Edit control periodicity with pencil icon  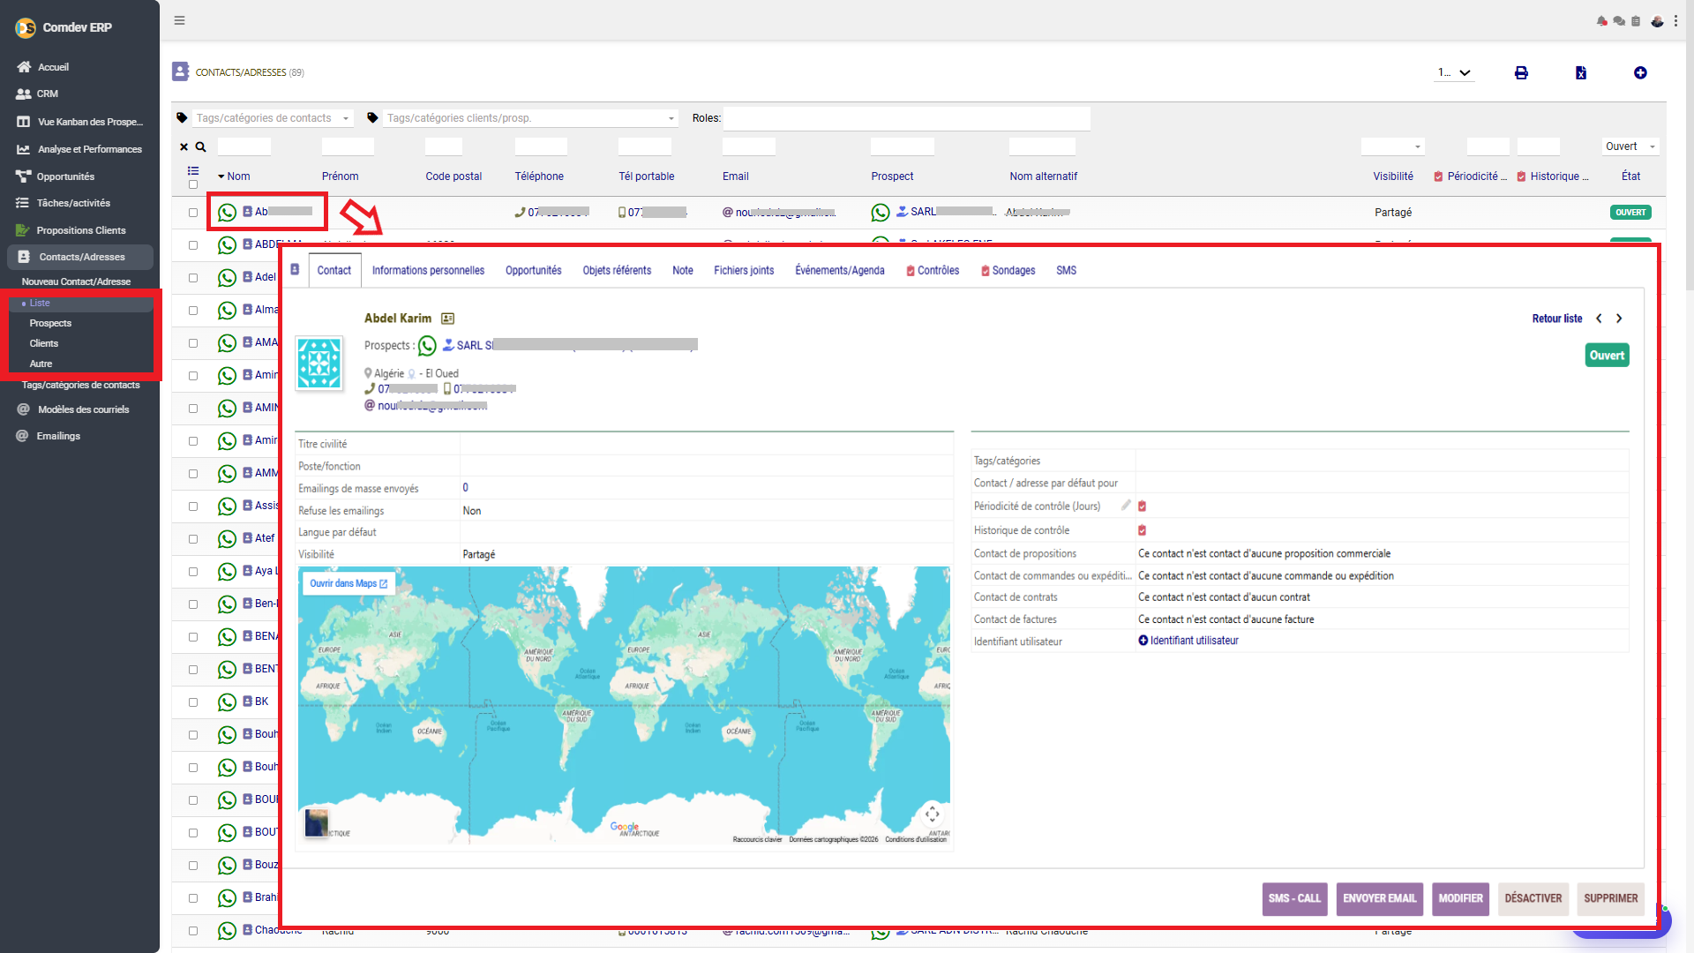tap(1126, 506)
